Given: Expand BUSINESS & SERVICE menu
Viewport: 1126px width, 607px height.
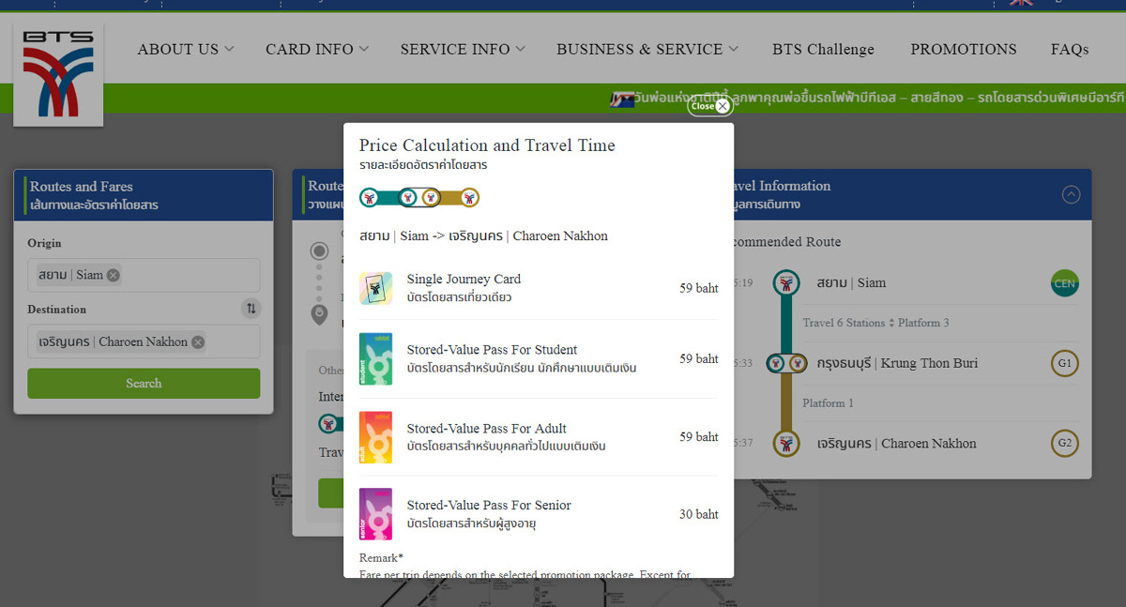Looking at the screenshot, I should [x=647, y=49].
